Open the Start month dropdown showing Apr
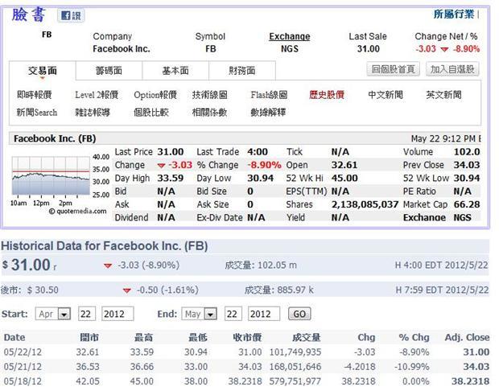The image size is (499, 391). click(x=53, y=314)
